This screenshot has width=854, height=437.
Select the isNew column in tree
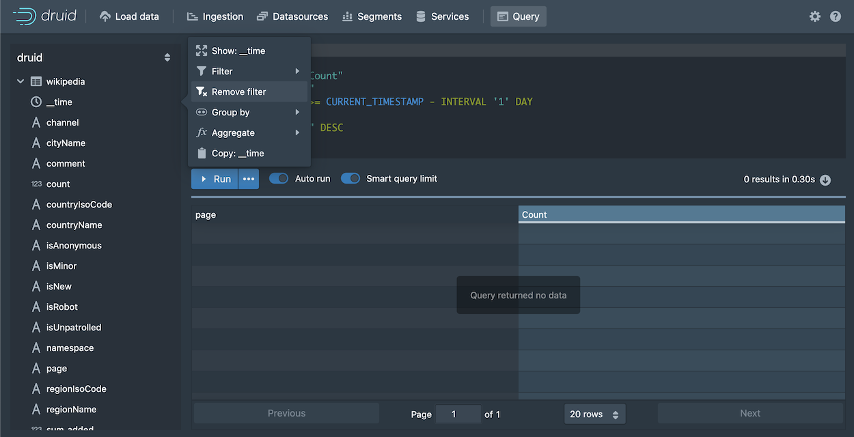59,286
